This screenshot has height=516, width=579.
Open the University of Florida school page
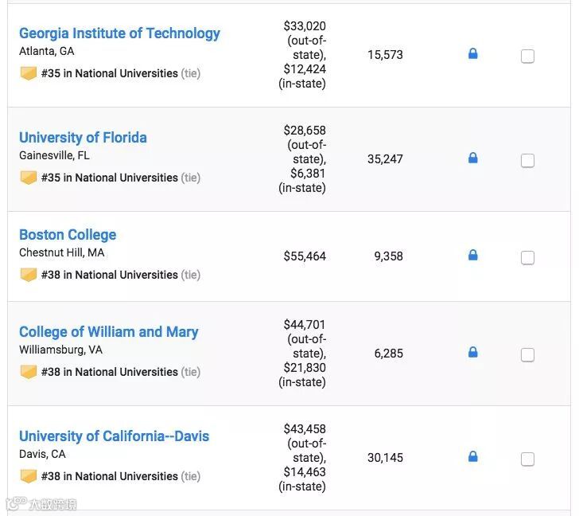83,138
